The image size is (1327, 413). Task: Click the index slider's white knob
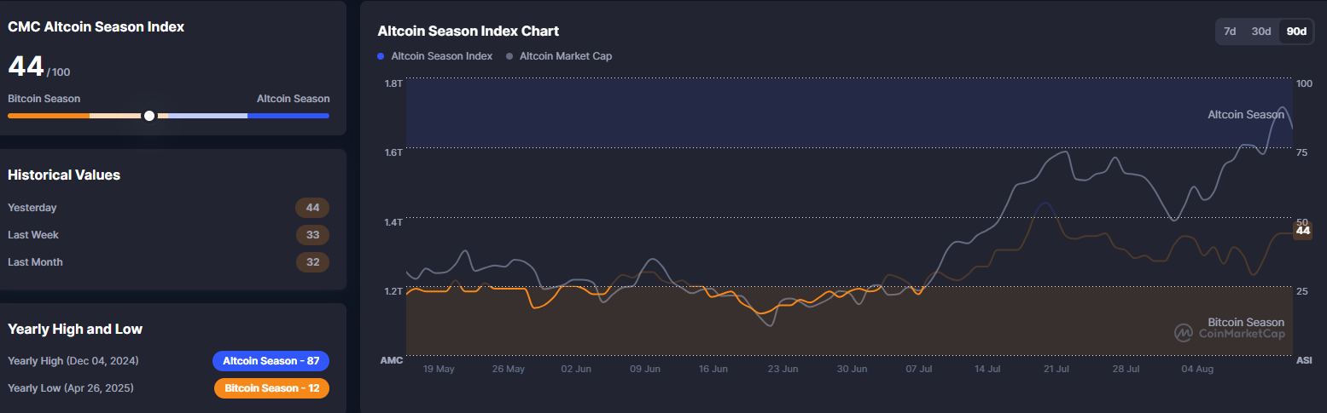point(149,116)
